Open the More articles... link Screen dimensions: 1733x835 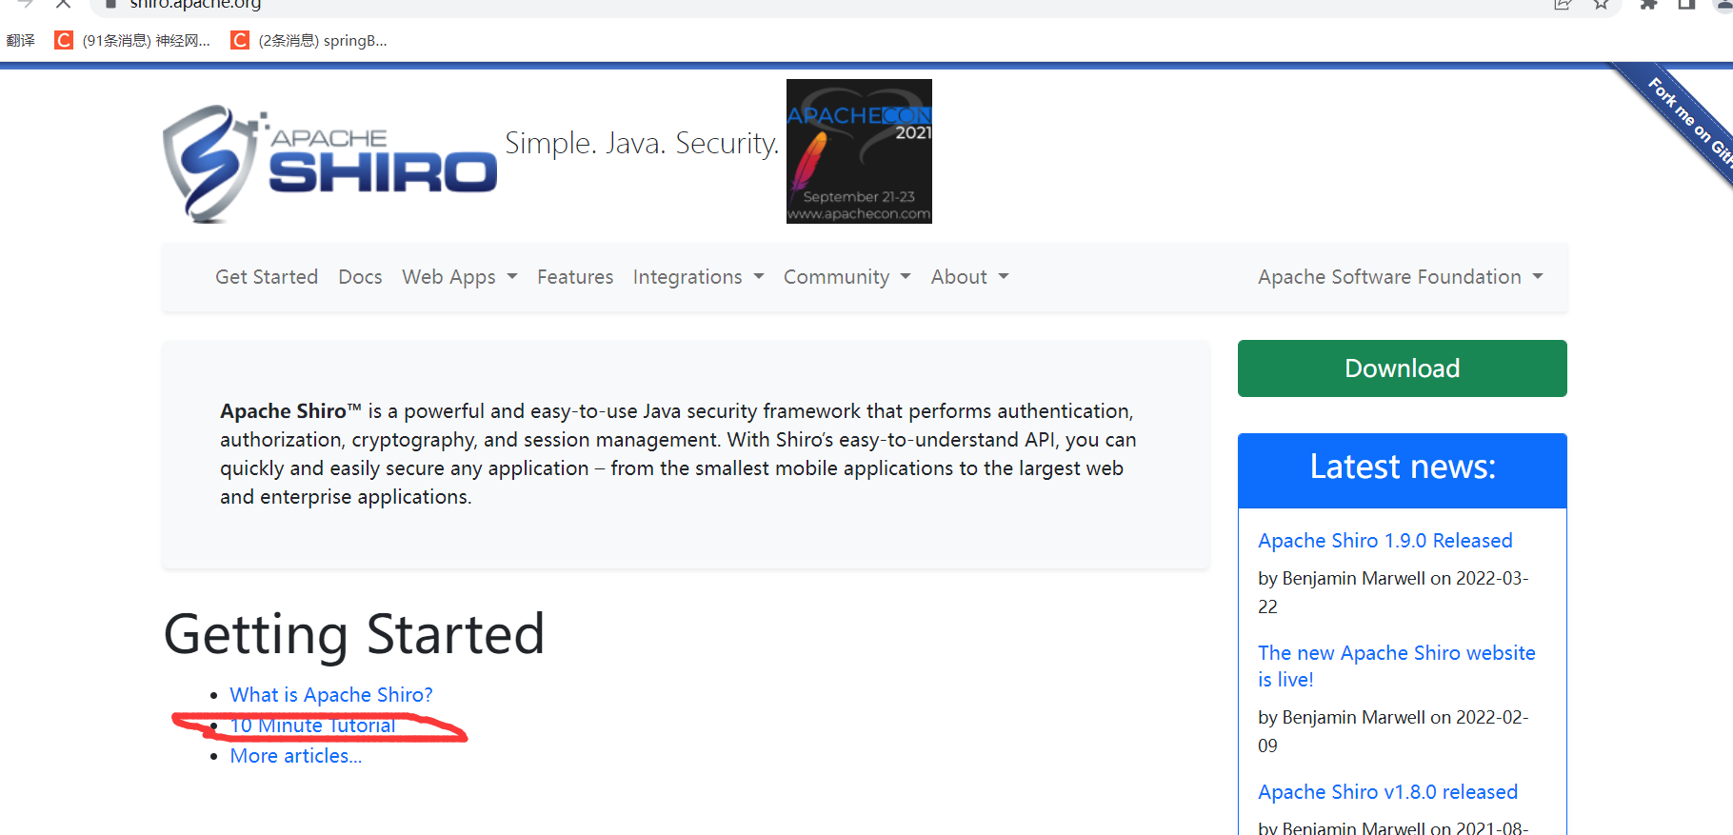click(x=295, y=756)
